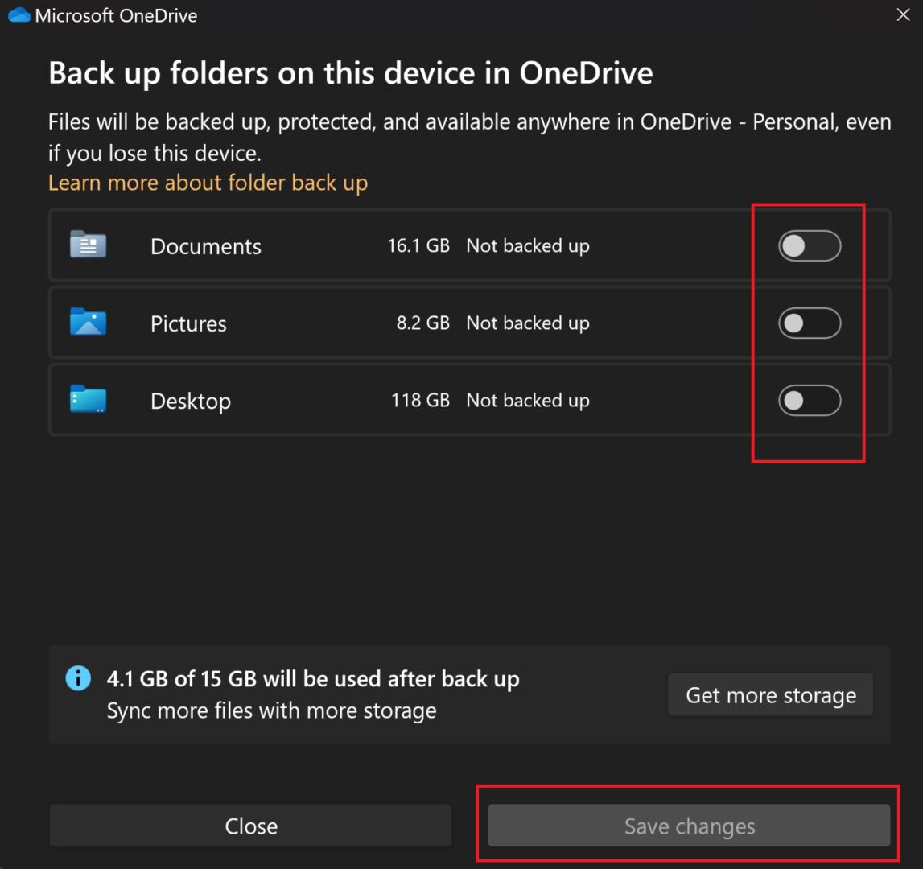Open the Learn more about folder back up link
The height and width of the screenshot is (869, 923).
coord(208,183)
